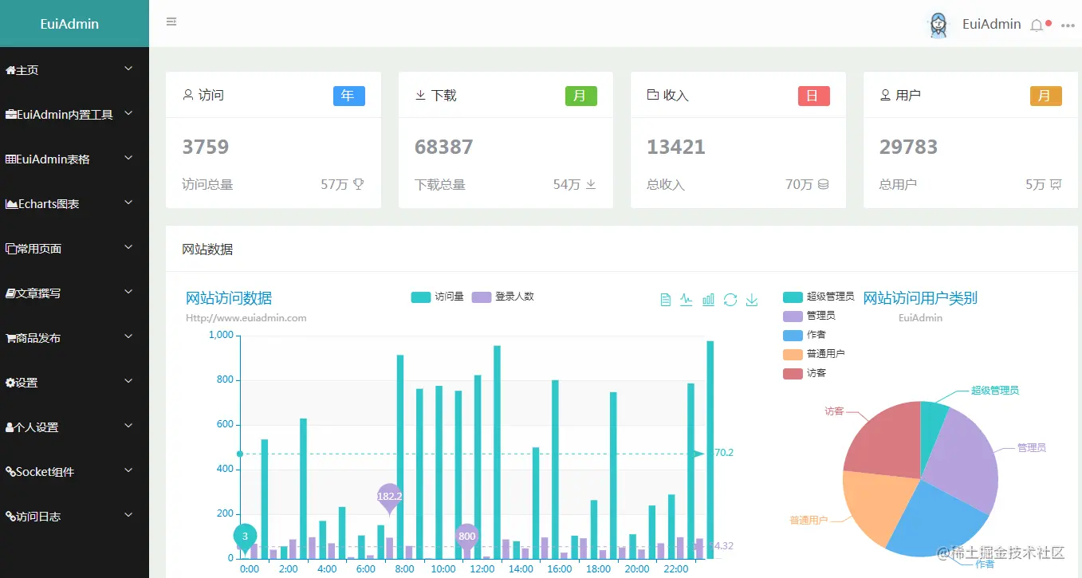Screen dimensions: 1082x578
Task: Open the EuiAdmin内置工具 menu
Action: pyautogui.click(x=74, y=114)
